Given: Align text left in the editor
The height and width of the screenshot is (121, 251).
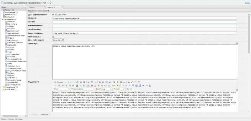Looking at the screenshot, I should (63, 85).
